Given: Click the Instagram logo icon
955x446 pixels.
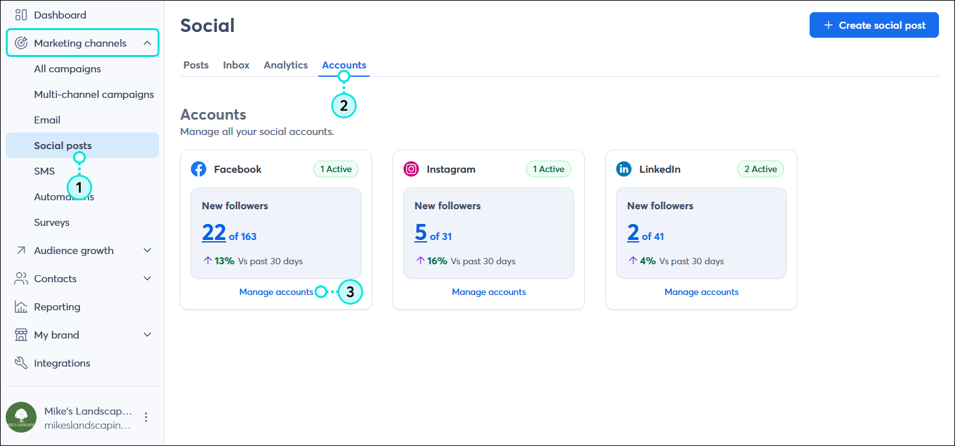Looking at the screenshot, I should coord(411,169).
